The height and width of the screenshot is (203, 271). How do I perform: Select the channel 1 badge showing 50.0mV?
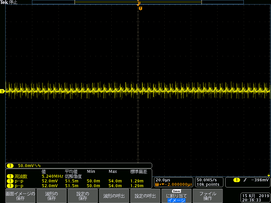10,166
